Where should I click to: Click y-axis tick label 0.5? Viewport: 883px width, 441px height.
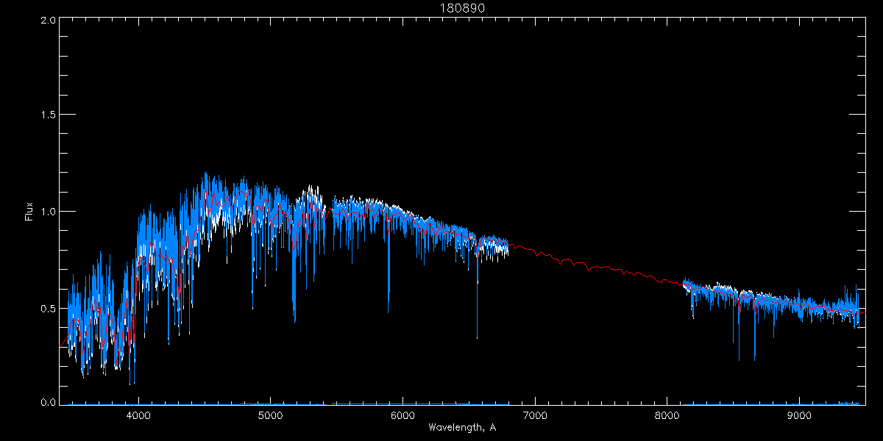point(47,308)
